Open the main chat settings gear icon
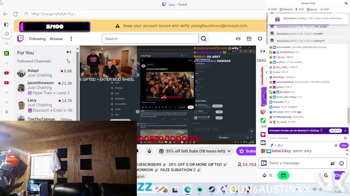 coord(326,175)
